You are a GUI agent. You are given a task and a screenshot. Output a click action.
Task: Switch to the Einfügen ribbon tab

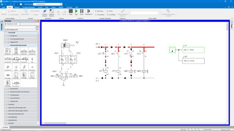(17, 7)
